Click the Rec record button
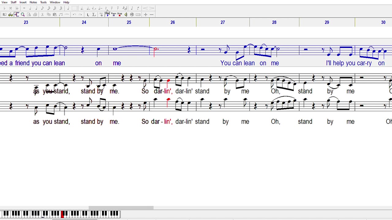Screen dimensions: 392x220 [101, 14]
